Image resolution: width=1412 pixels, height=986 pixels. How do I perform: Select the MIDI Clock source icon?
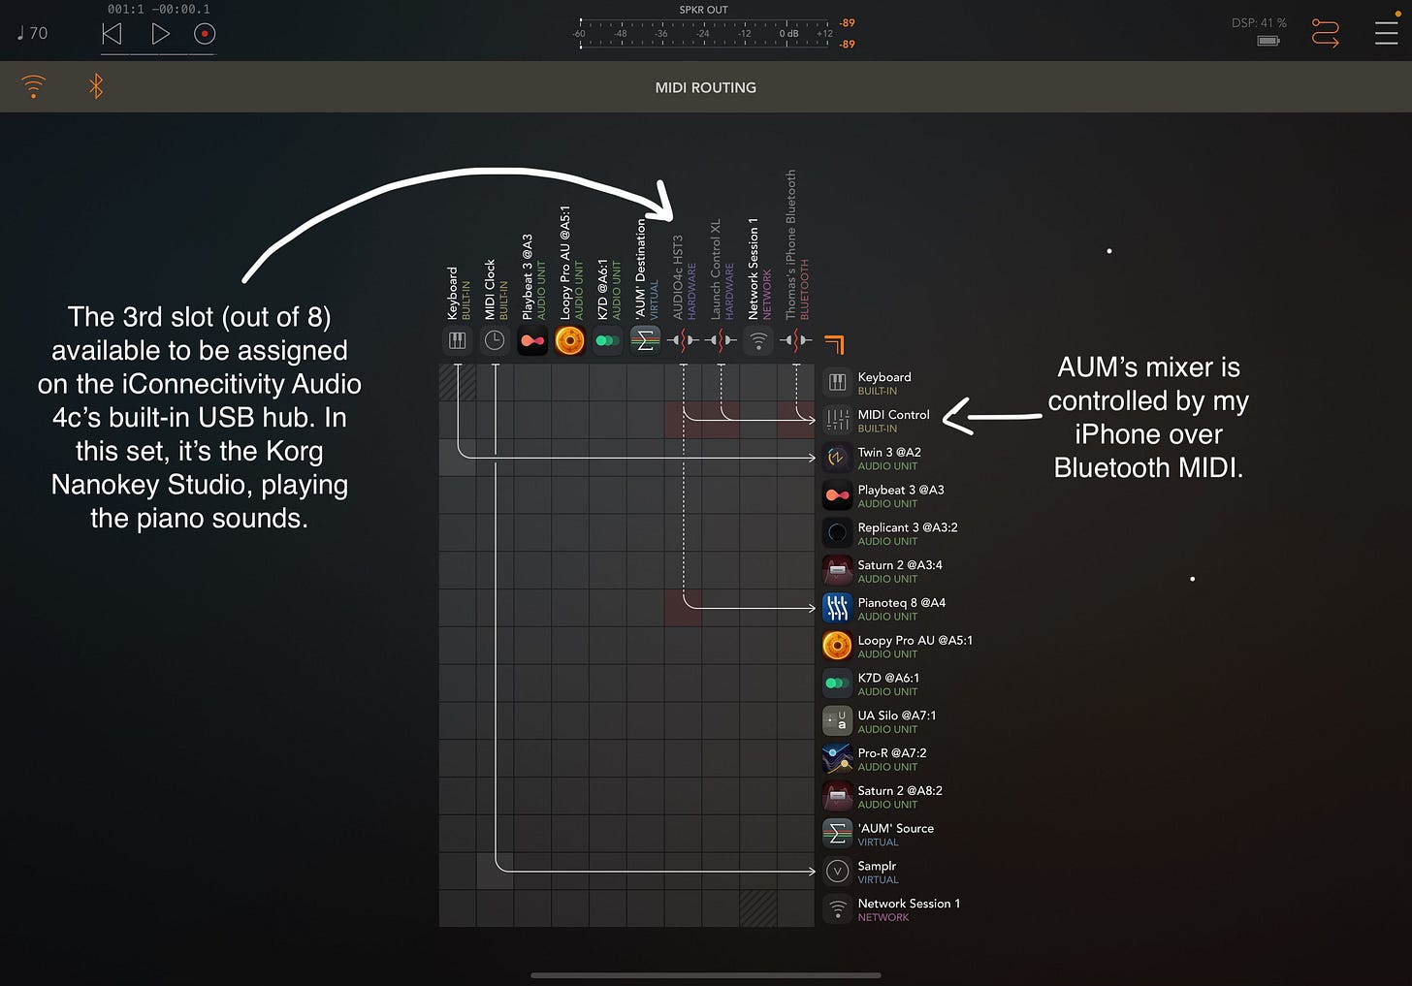[495, 340]
